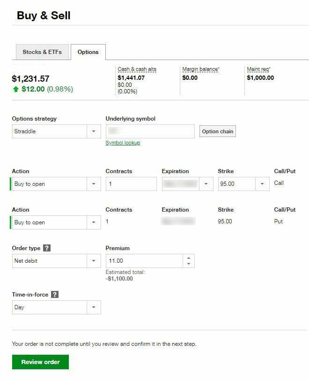
Task: Click the Contracts quantity input field
Action: tap(131, 184)
